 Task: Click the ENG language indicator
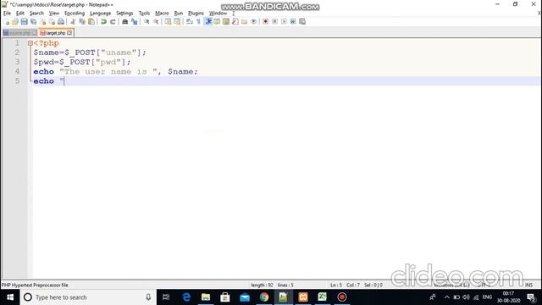pyautogui.click(x=487, y=297)
